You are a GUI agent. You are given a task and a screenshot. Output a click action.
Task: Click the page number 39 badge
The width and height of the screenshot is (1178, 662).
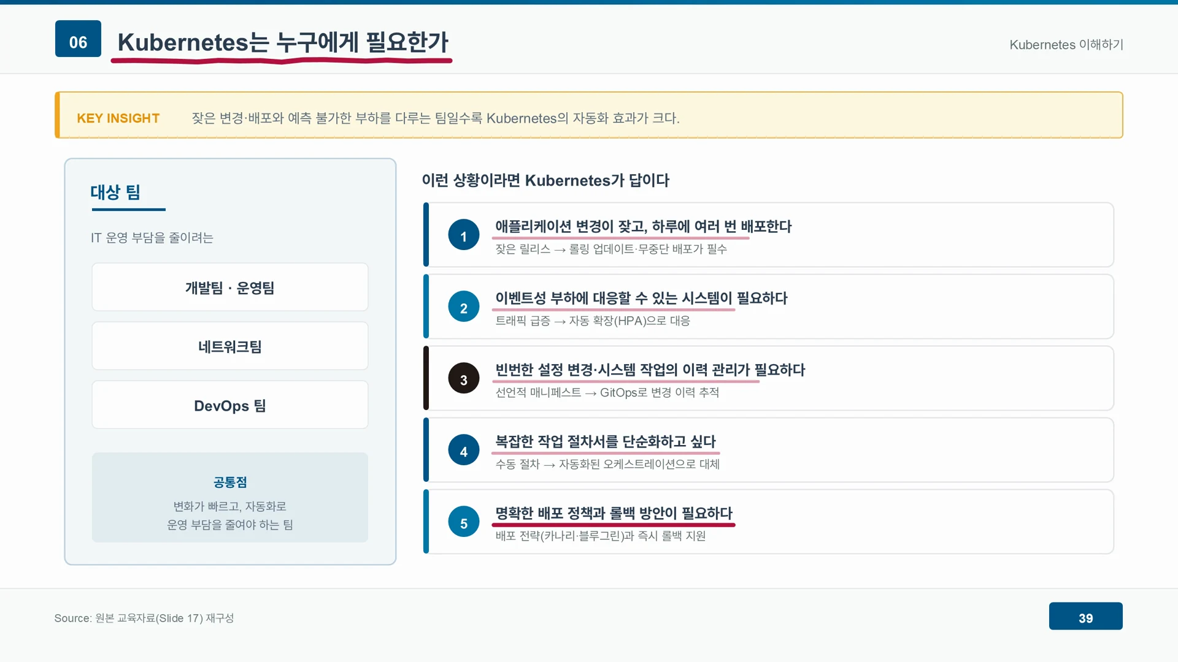pos(1085,616)
